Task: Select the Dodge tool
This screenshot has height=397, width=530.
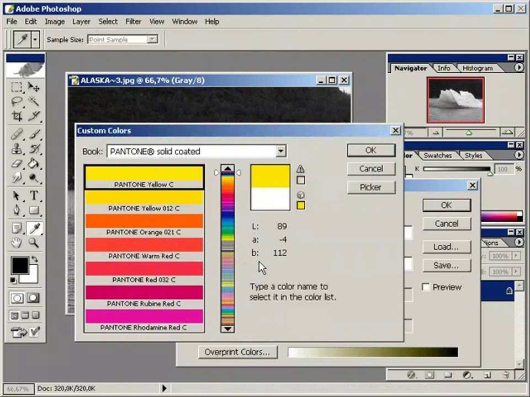Action: point(34,178)
